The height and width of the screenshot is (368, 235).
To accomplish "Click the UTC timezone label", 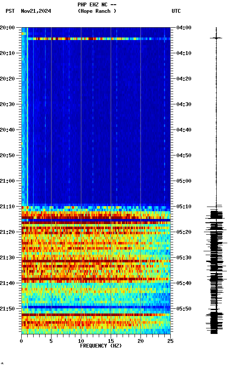I will (x=176, y=11).
